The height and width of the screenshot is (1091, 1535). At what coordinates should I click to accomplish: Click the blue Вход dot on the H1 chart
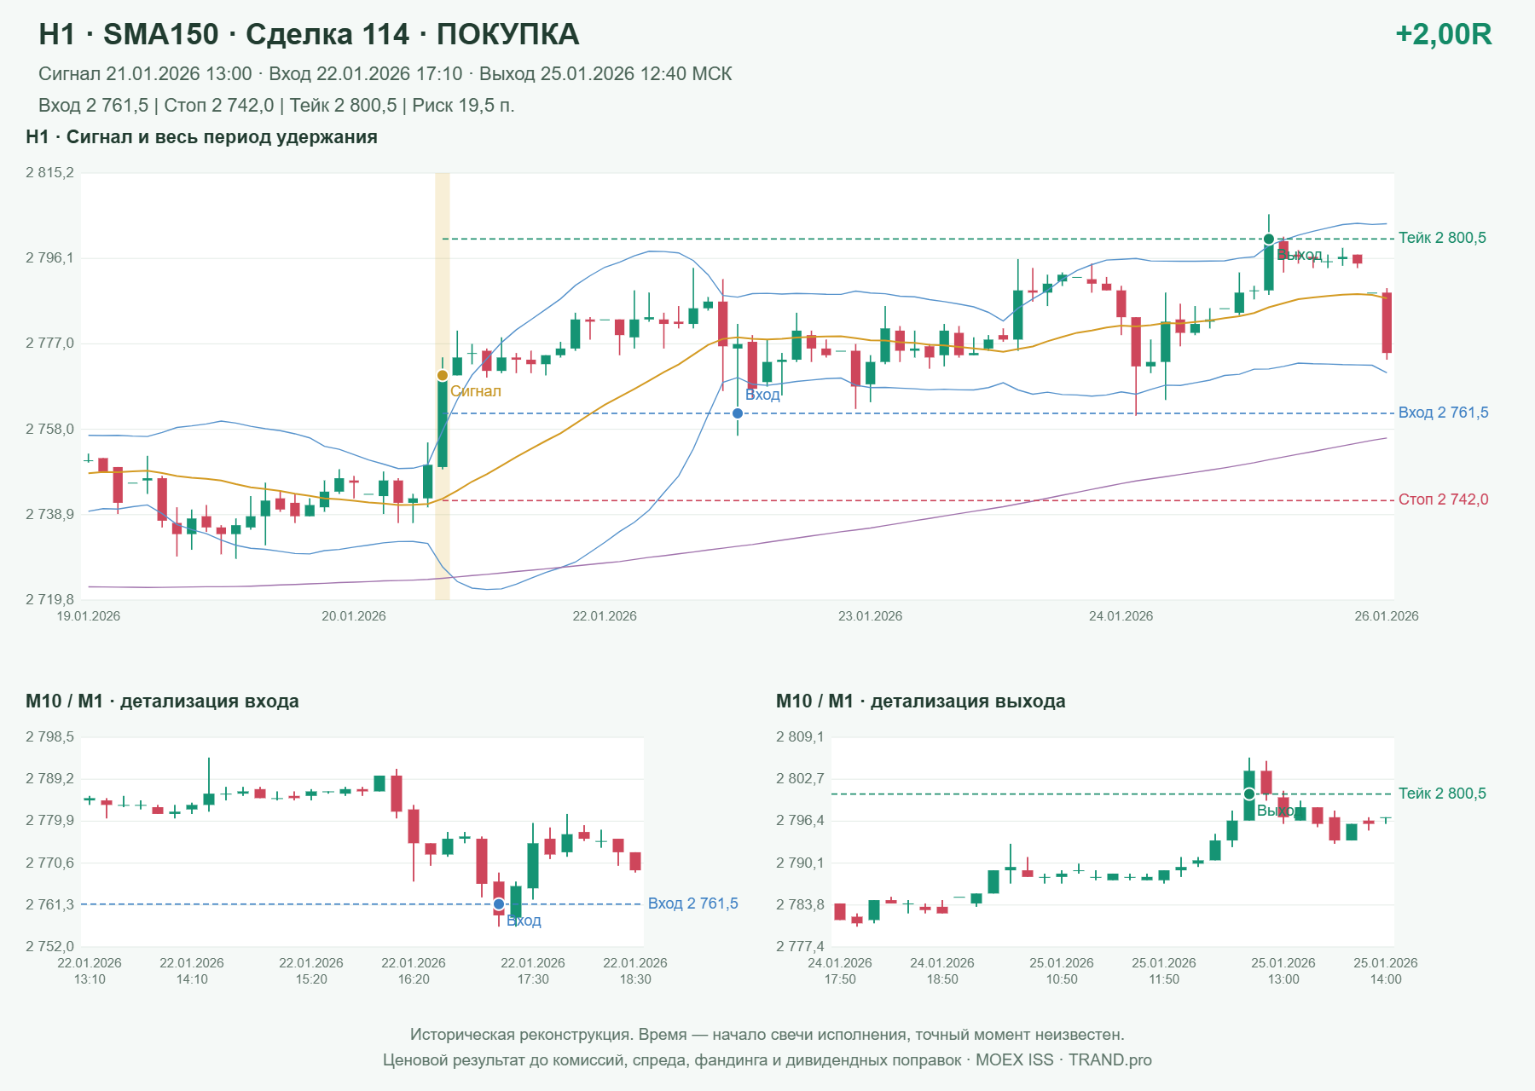738,413
